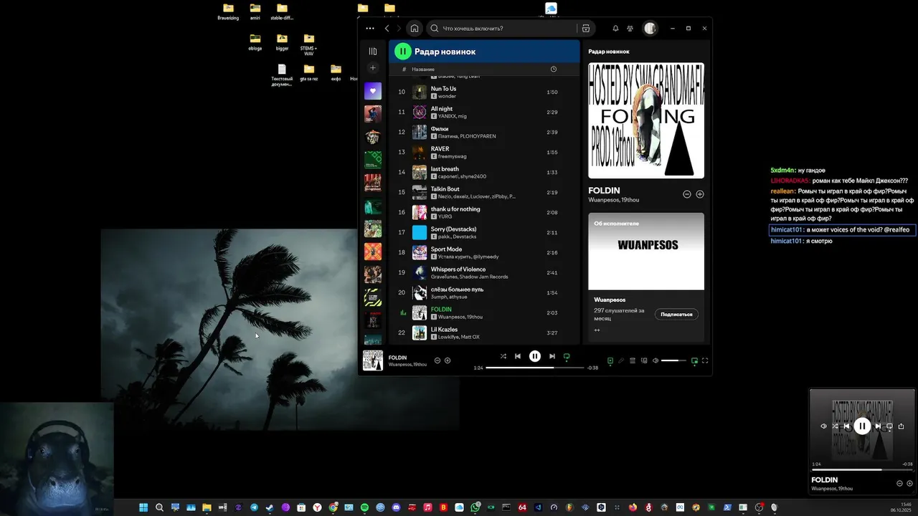Select track слёзы больнее пуль
Screen dimensions: 918x516
point(484,292)
